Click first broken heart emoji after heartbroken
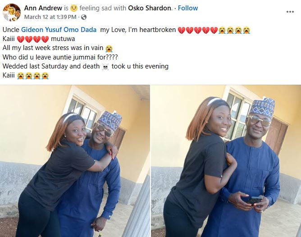Image resolution: width=301 pixels, height=237 pixels. tap(182, 30)
